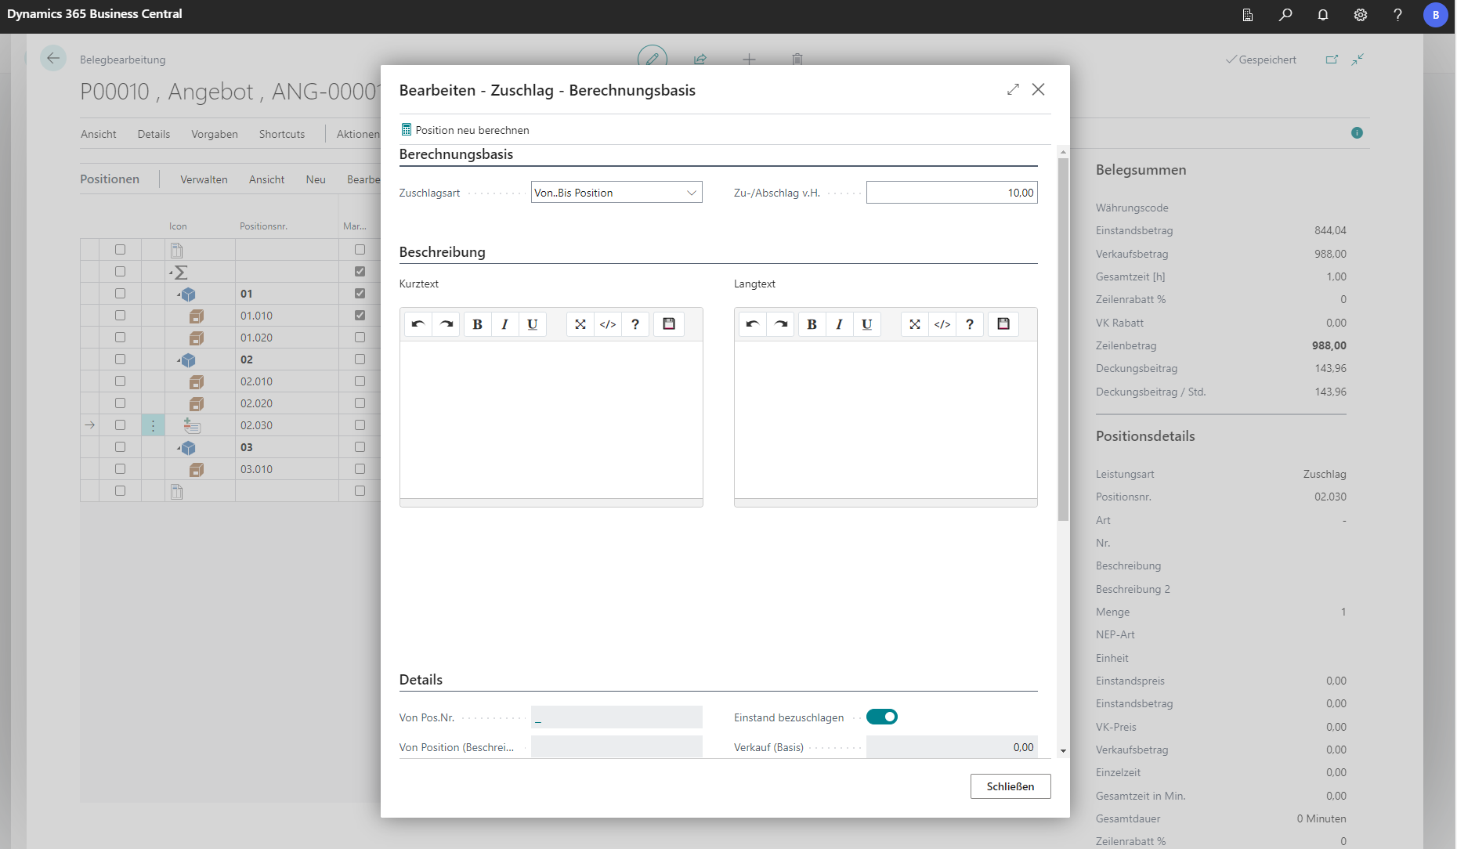This screenshot has width=1457, height=849.
Task: Click Position neu berechnen action
Action: (x=465, y=130)
